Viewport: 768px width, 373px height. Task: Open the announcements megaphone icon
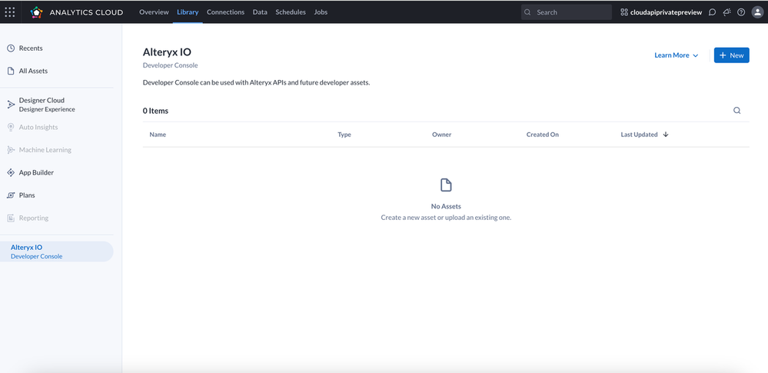[726, 12]
